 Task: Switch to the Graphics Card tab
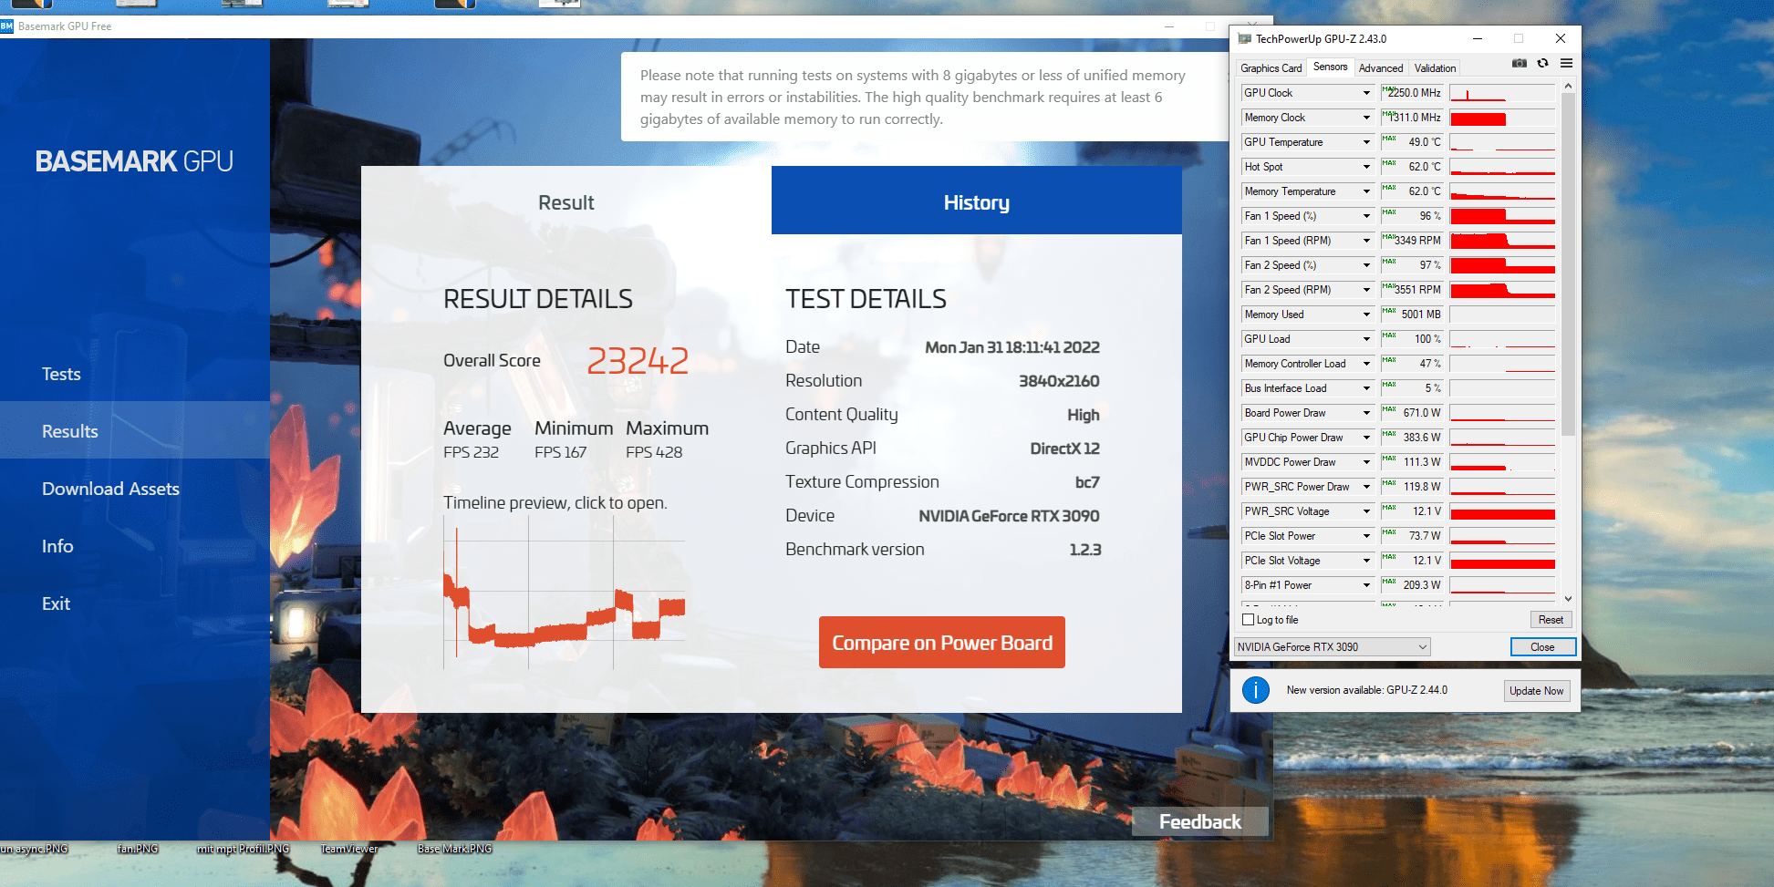1271,68
